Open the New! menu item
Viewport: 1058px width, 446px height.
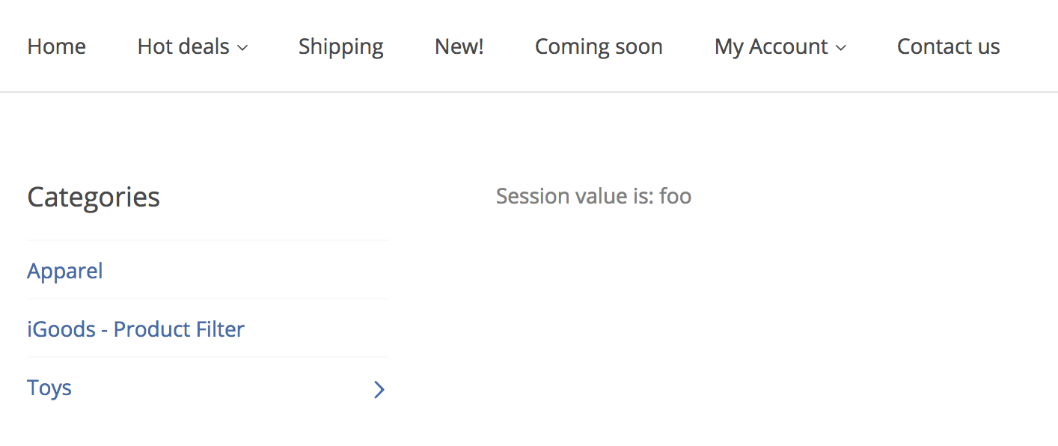tap(459, 46)
